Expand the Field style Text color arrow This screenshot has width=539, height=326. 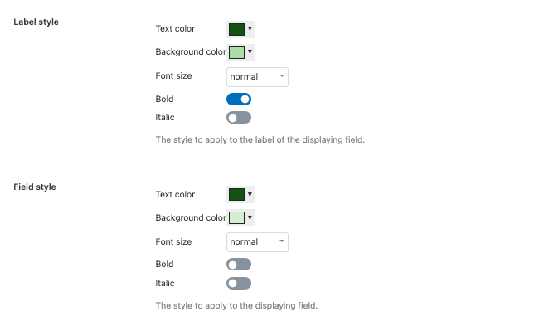250,194
